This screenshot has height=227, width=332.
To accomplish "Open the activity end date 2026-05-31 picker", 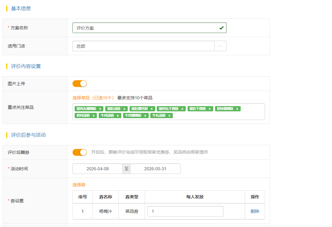I will coord(155,169).
